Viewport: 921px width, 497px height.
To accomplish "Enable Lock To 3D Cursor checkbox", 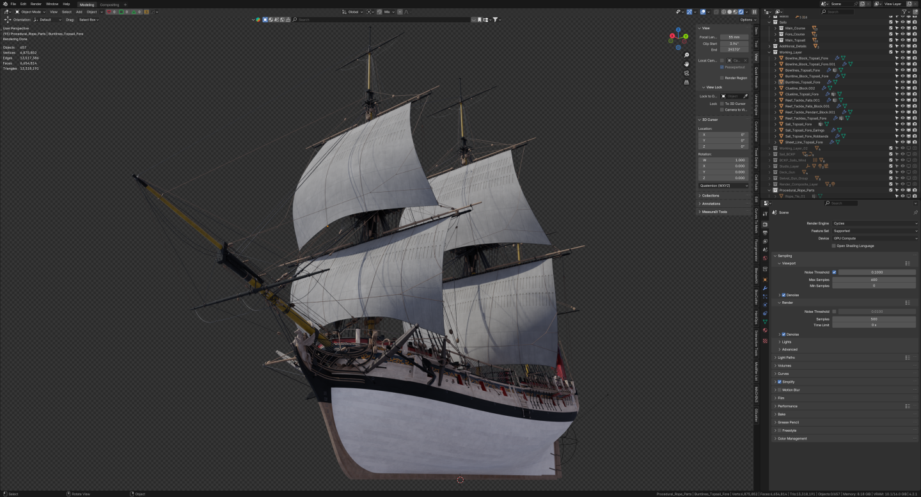I will (722, 104).
